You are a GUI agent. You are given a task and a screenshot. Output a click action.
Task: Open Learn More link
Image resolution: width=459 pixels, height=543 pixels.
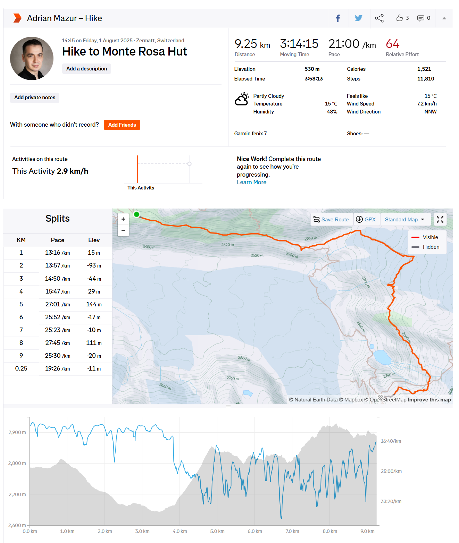(251, 183)
